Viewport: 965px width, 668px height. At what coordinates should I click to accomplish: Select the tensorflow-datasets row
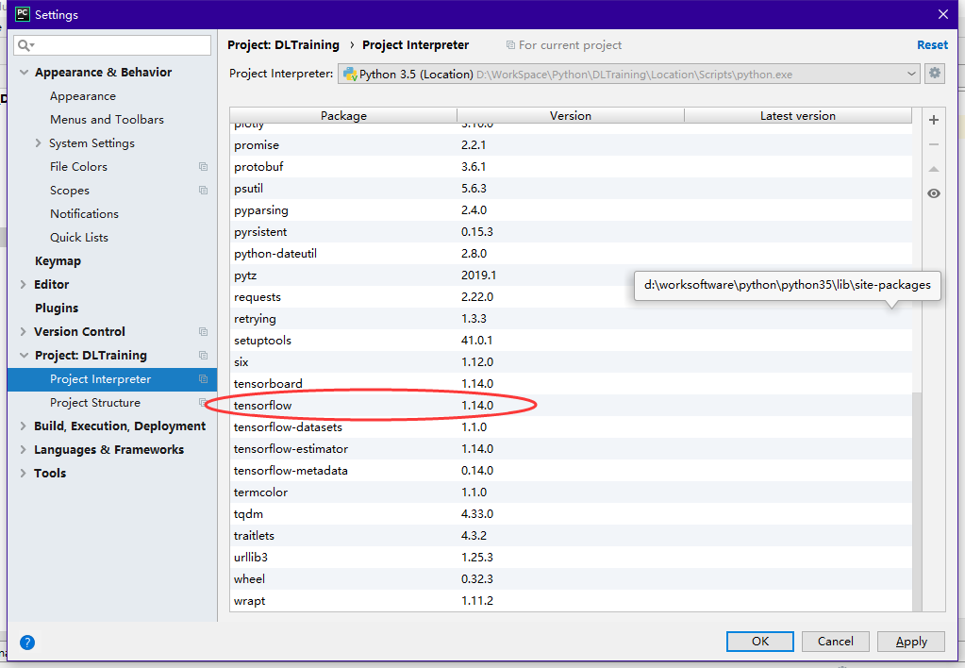(x=571, y=427)
